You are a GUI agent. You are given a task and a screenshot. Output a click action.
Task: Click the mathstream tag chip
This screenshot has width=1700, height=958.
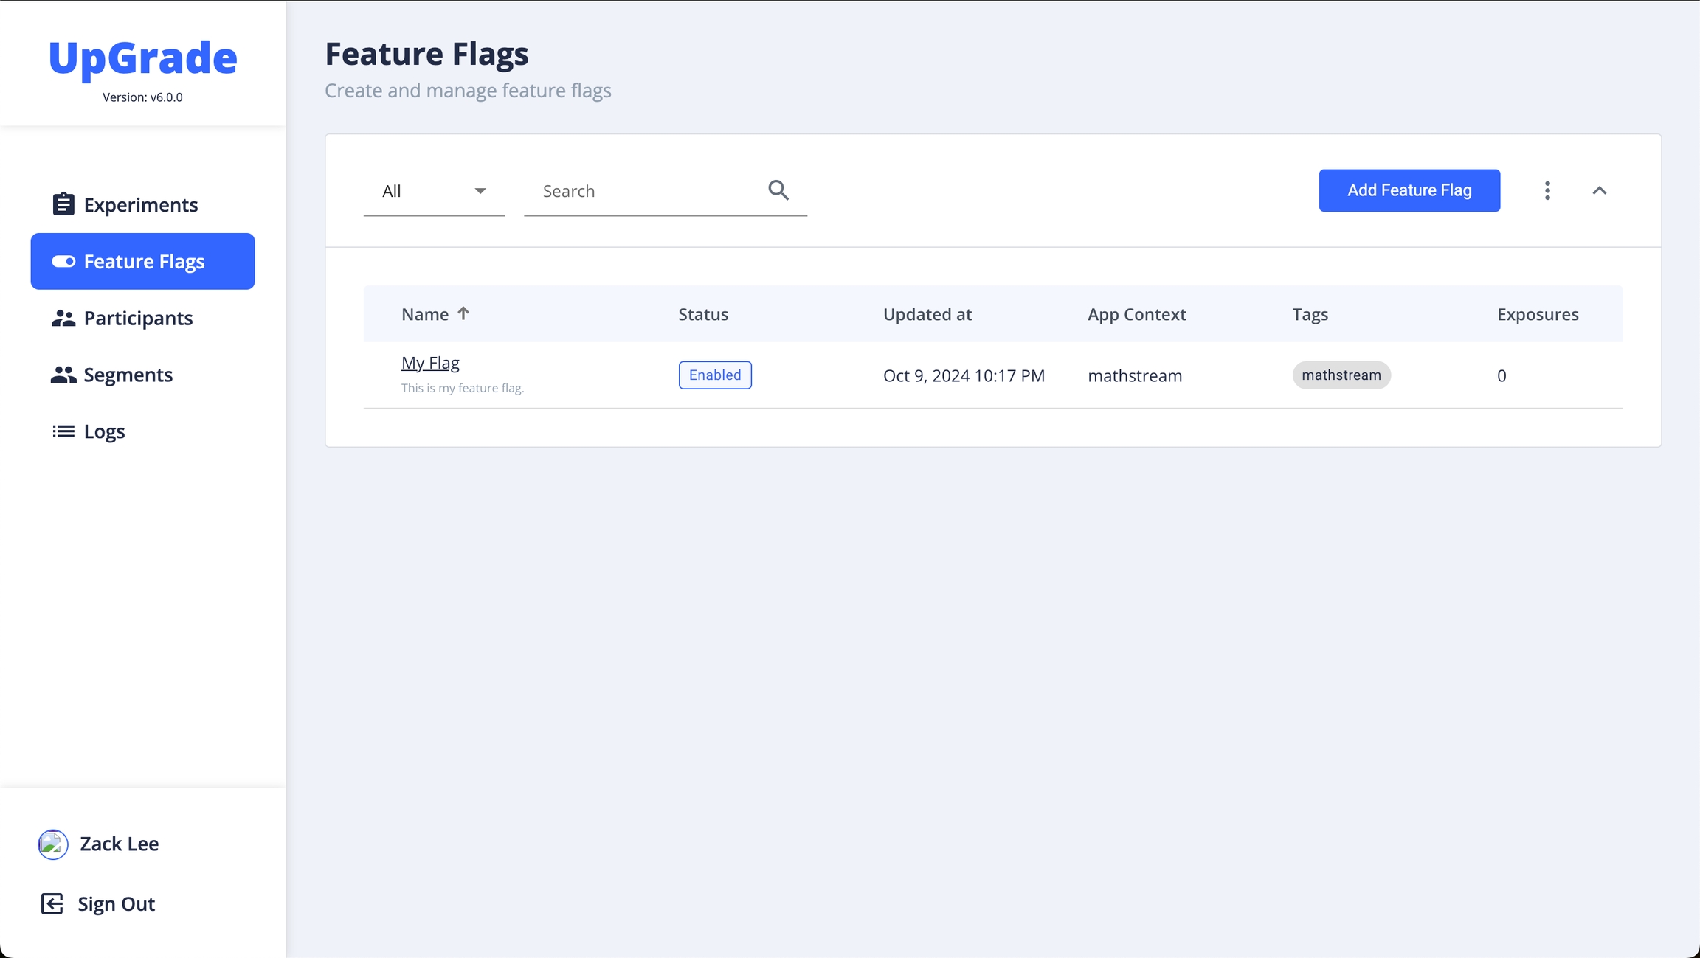(x=1341, y=375)
